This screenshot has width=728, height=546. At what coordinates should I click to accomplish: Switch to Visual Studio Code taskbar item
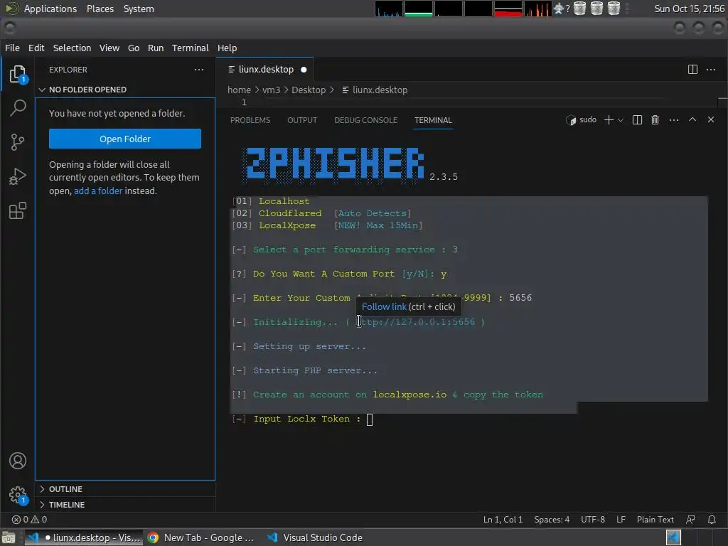[x=315, y=537]
